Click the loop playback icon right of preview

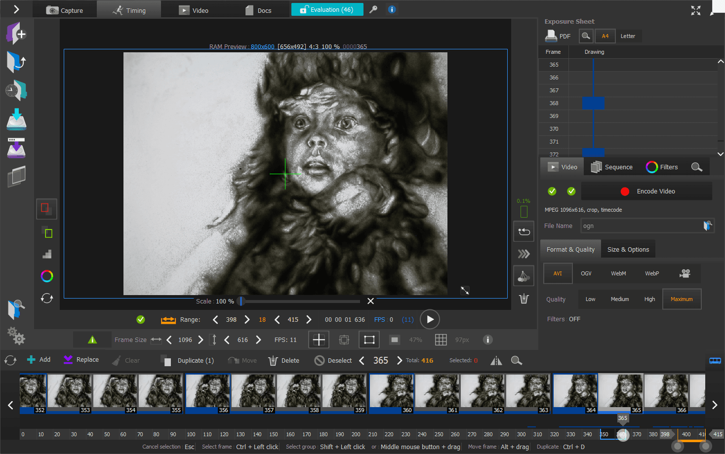(x=524, y=231)
